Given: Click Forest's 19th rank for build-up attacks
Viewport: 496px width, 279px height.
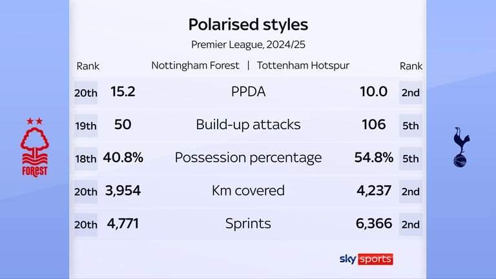Looking at the screenshot, I should (x=86, y=125).
